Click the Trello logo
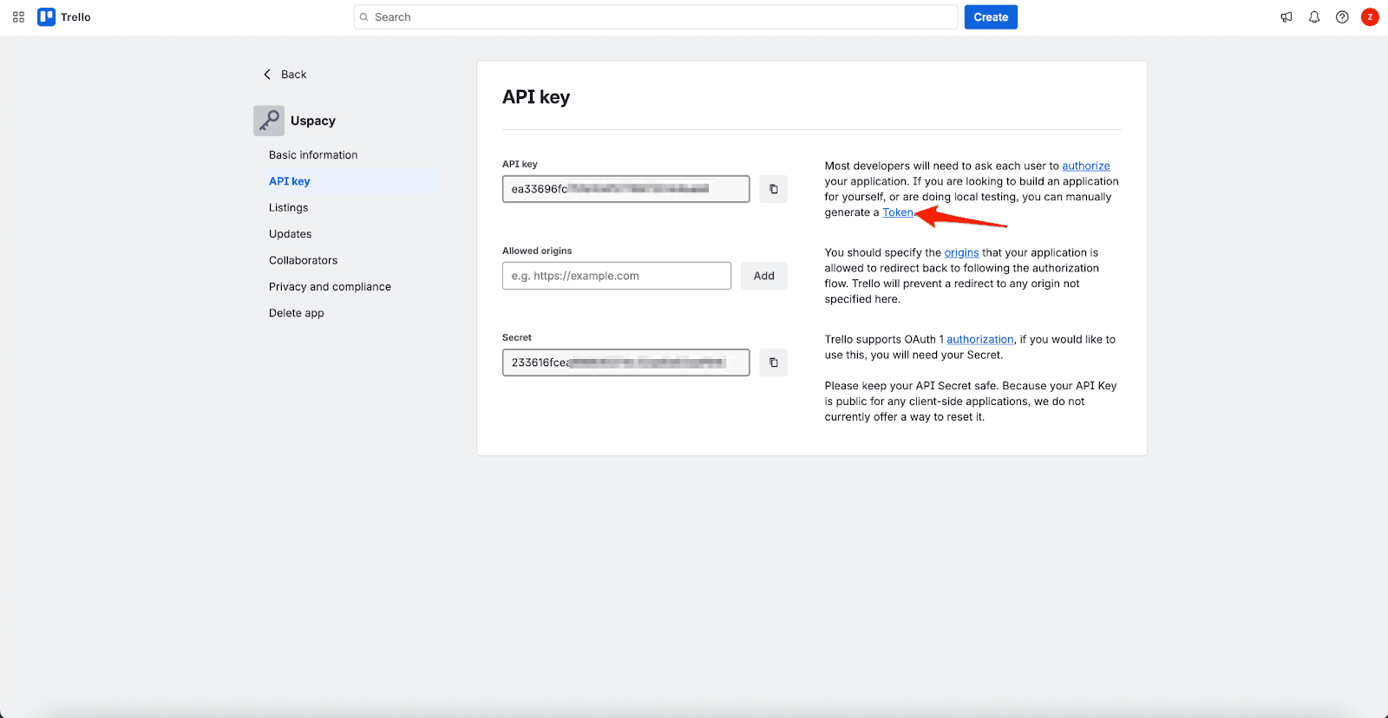The image size is (1388, 718). [64, 17]
